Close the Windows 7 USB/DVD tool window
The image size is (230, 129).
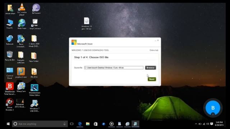tap(158, 40)
